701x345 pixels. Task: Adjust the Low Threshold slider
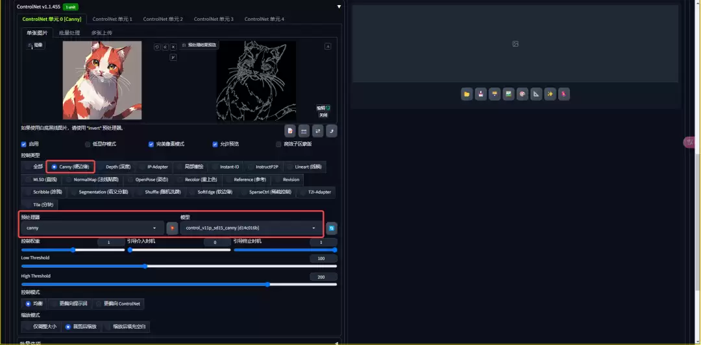[179, 267]
